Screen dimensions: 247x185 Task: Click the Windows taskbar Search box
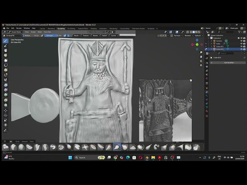(90, 158)
